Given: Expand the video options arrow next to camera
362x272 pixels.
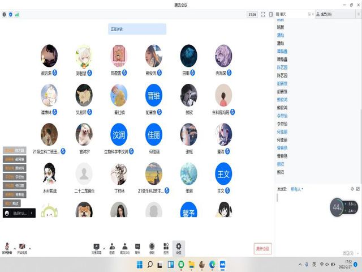Looking at the screenshot, I should (x=29, y=249).
